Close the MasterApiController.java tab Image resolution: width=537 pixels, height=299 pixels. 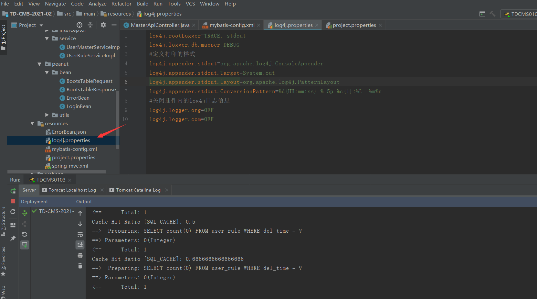coord(194,25)
